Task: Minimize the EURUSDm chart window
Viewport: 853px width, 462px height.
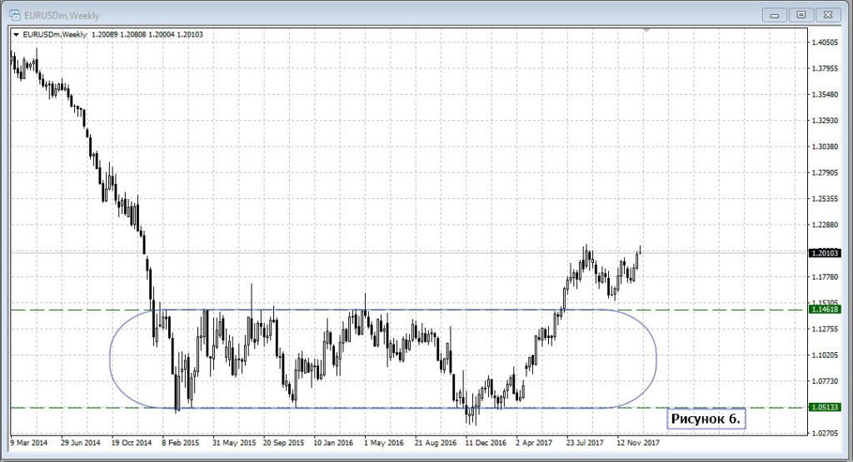Action: click(x=775, y=14)
